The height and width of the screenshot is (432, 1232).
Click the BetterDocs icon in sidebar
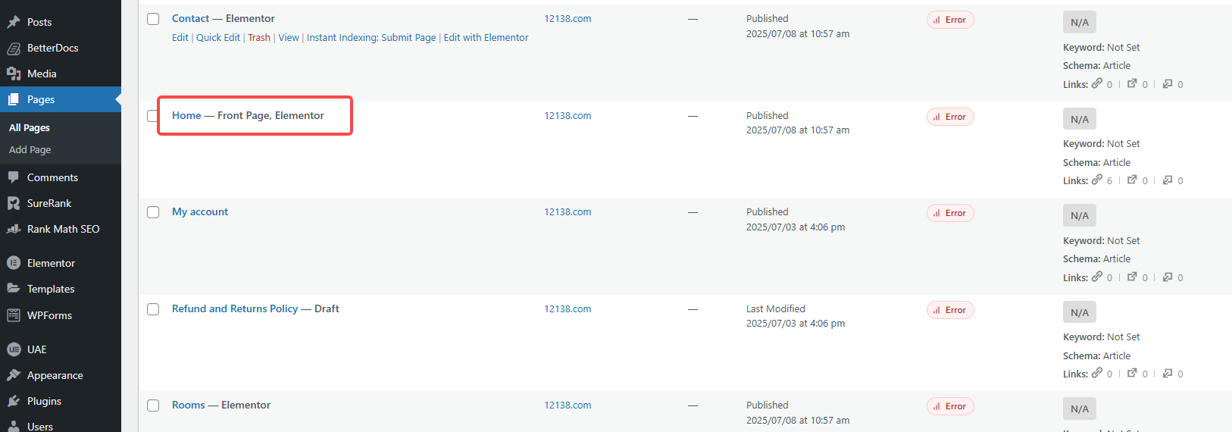tap(14, 49)
